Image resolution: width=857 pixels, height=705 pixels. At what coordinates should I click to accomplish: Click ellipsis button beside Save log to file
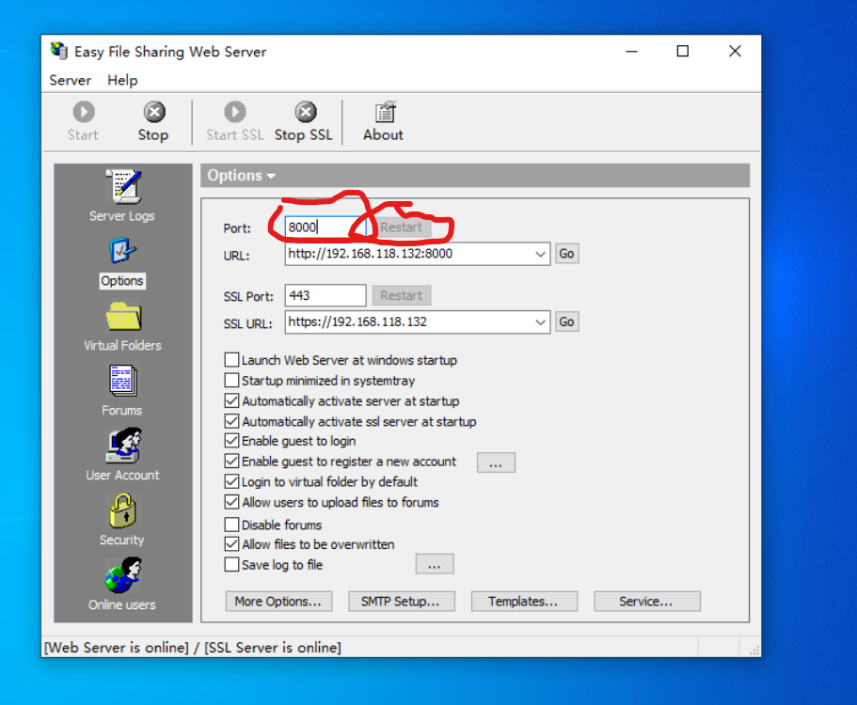tap(435, 564)
